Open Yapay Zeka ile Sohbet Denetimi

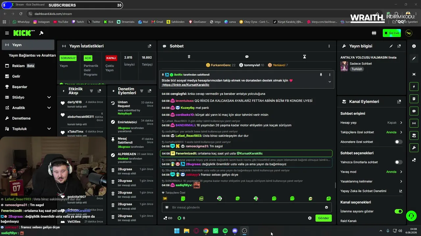371,191
